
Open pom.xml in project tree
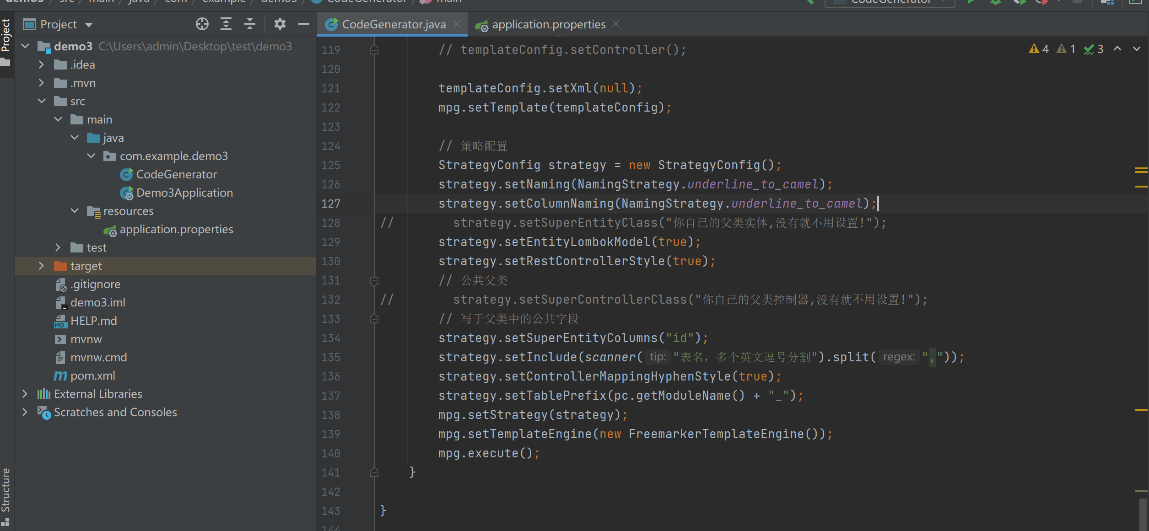[x=92, y=375]
